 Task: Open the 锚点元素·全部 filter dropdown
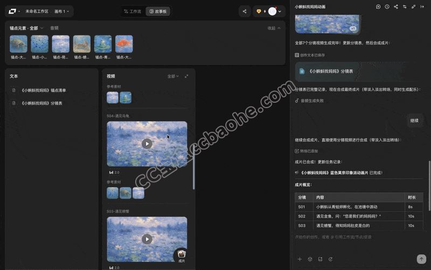coord(26,28)
